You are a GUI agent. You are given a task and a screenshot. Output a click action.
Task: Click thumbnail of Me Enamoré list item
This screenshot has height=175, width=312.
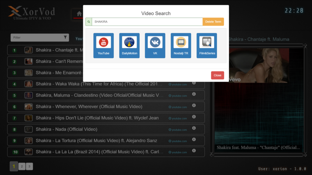[x=28, y=73]
